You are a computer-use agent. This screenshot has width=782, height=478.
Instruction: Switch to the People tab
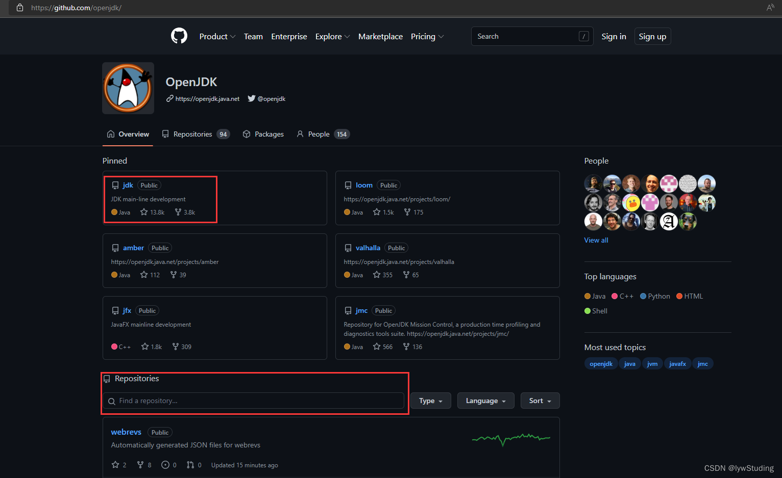(323, 134)
